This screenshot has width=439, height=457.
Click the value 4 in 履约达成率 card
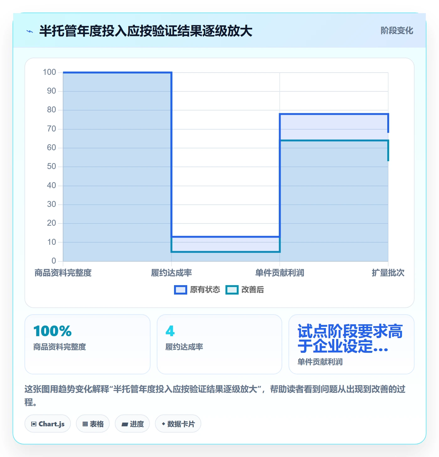[170, 331]
